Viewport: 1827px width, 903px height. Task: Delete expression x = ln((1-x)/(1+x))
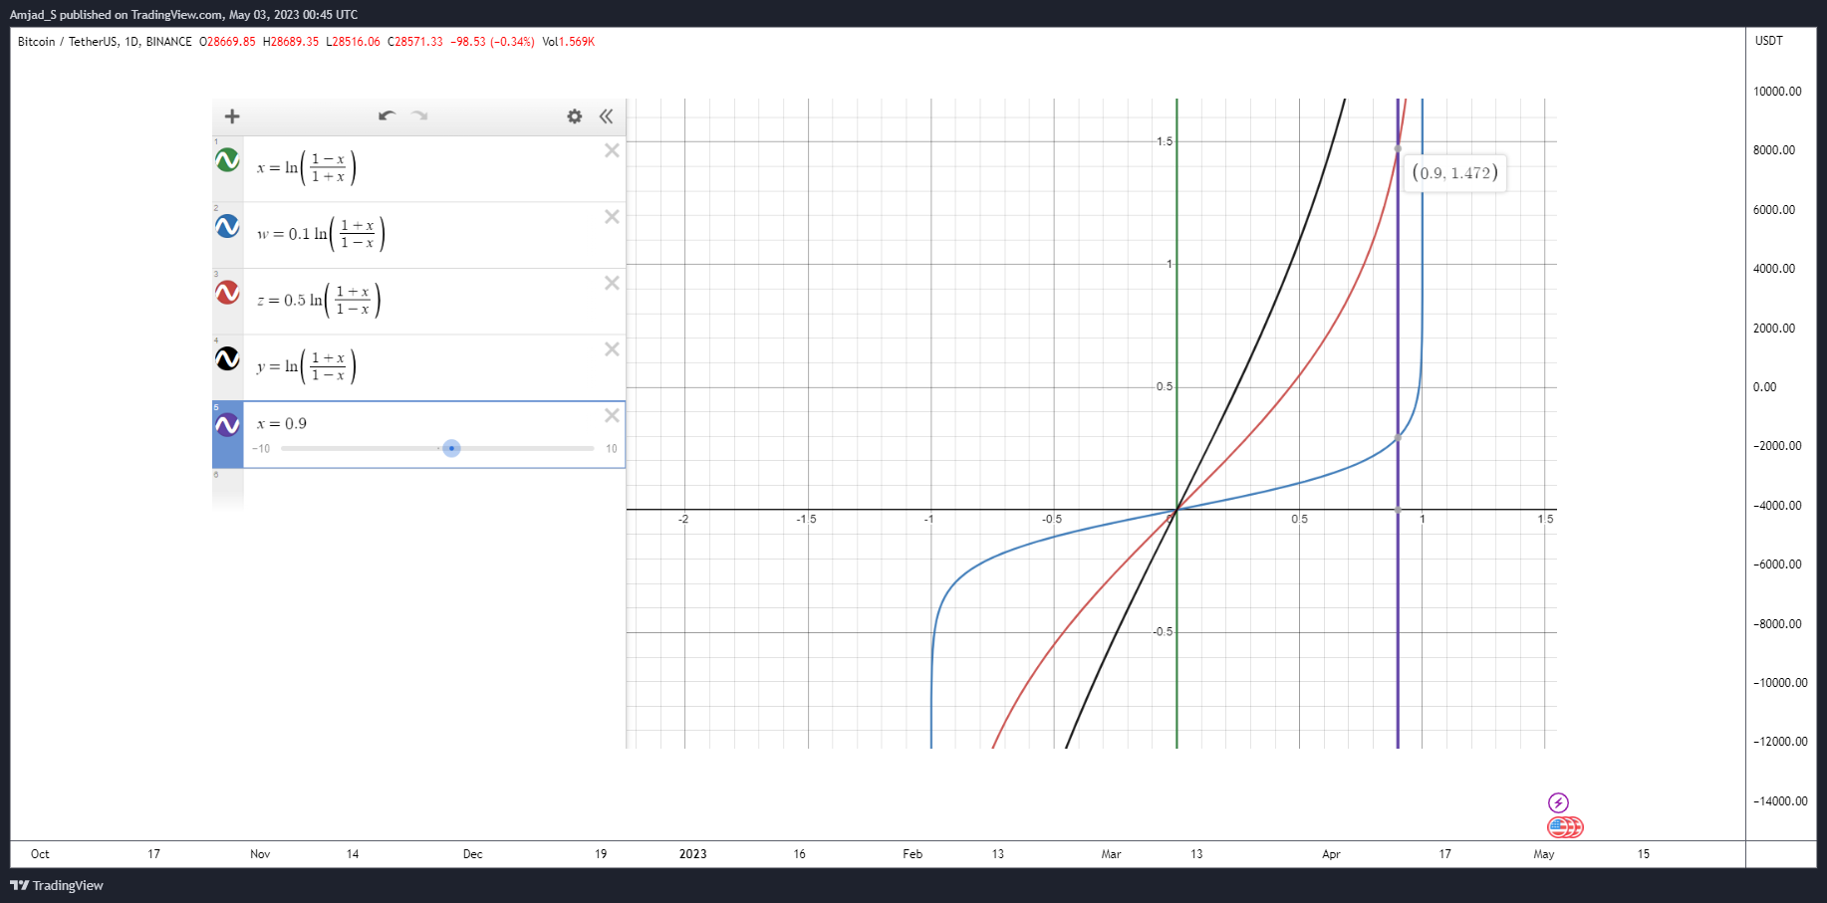pyautogui.click(x=612, y=150)
